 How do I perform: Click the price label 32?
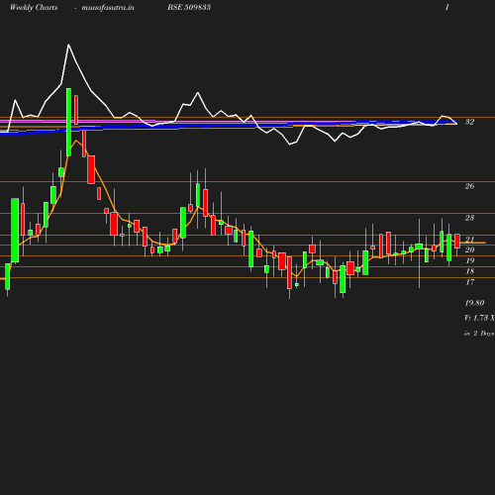469,122
